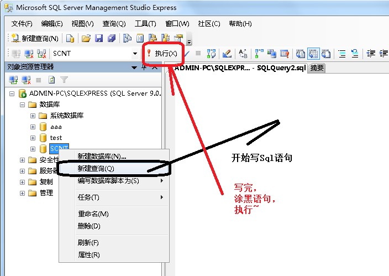Expand the test database node
Image resolution: width=389 pixels, height=276 pixels.
coord(33,138)
